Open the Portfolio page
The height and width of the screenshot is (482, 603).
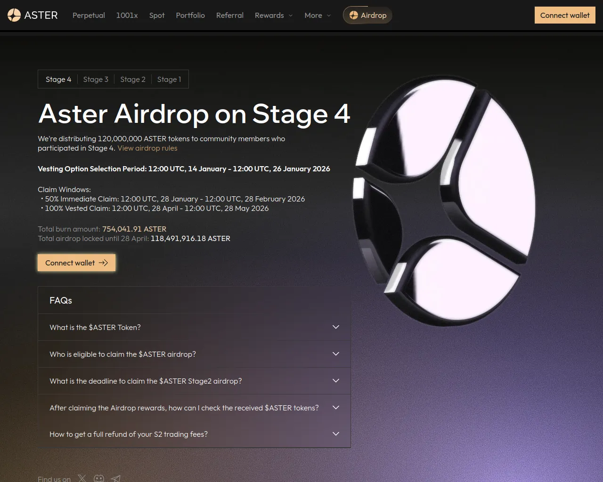pyautogui.click(x=190, y=15)
